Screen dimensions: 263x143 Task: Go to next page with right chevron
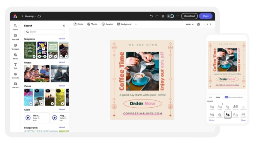(211, 24)
